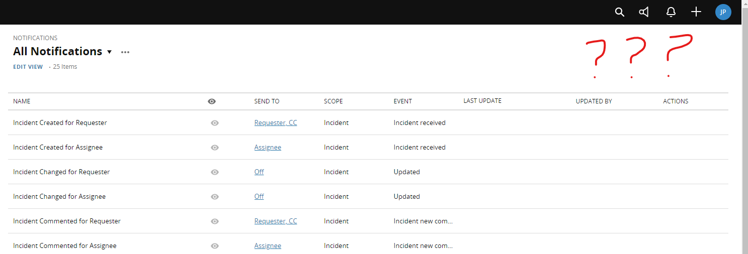Open Off link for Incident Changed for Assignee

click(x=259, y=196)
